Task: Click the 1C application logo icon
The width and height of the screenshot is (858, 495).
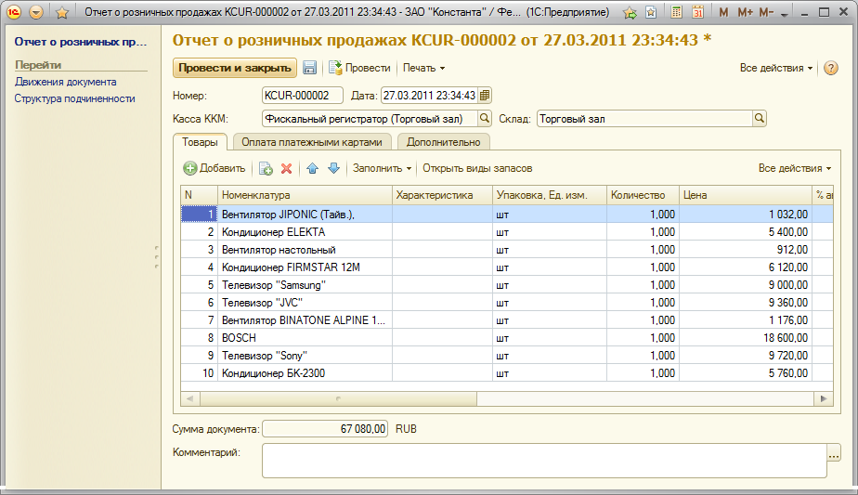Action: (14, 11)
